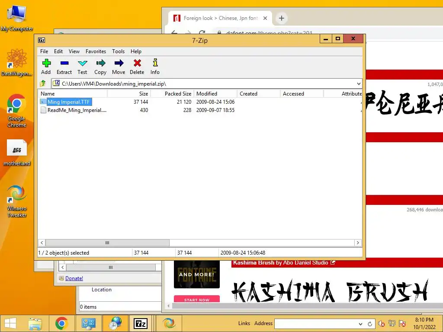Click left arrow of 7-Zip scrollbar

(x=42, y=243)
